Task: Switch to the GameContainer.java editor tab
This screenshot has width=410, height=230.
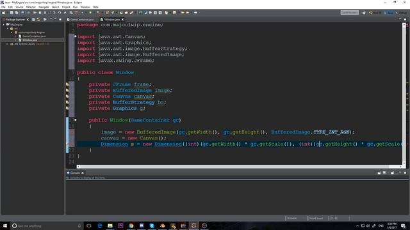Action: [81, 20]
